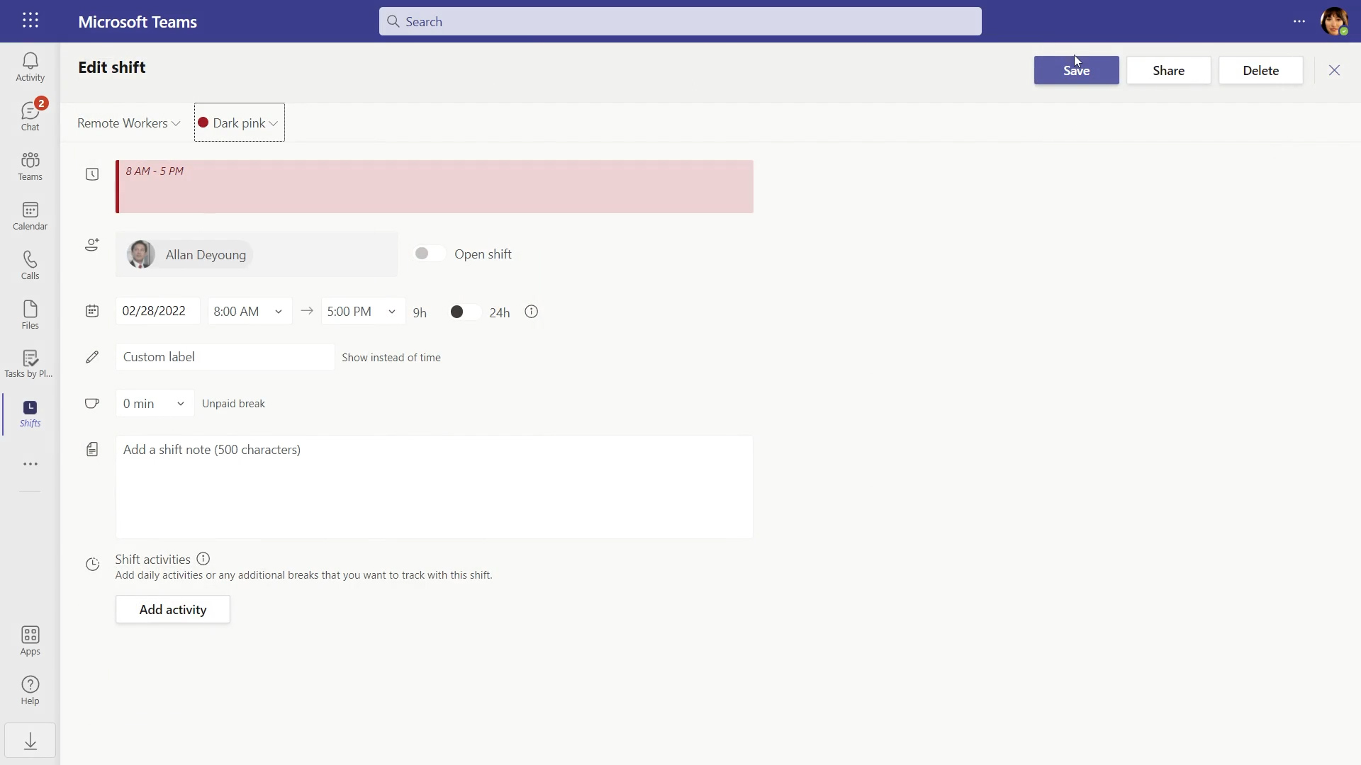Click the shift note text area
Screen dimensions: 1361x765
[434, 487]
